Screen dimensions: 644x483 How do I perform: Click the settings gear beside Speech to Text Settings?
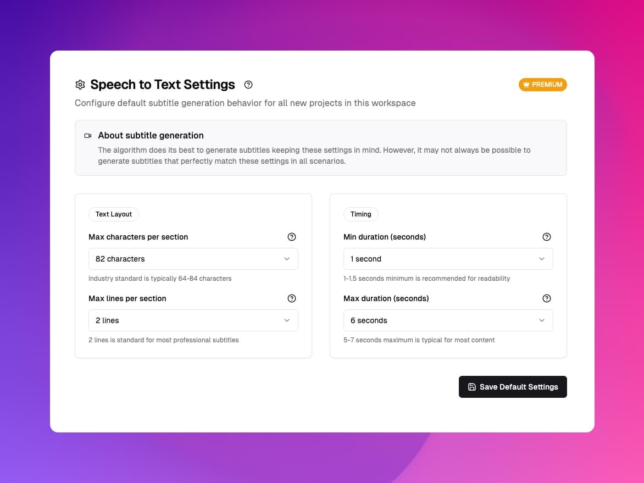click(80, 84)
